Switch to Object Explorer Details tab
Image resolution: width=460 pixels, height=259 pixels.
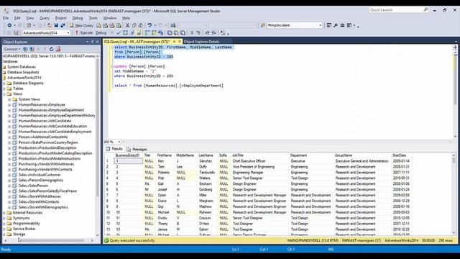201,42
